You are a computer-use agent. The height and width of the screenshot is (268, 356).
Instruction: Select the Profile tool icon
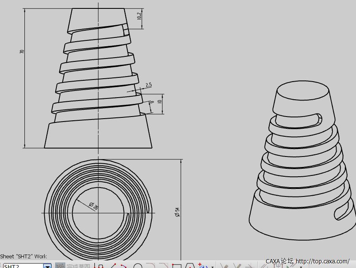100,266
